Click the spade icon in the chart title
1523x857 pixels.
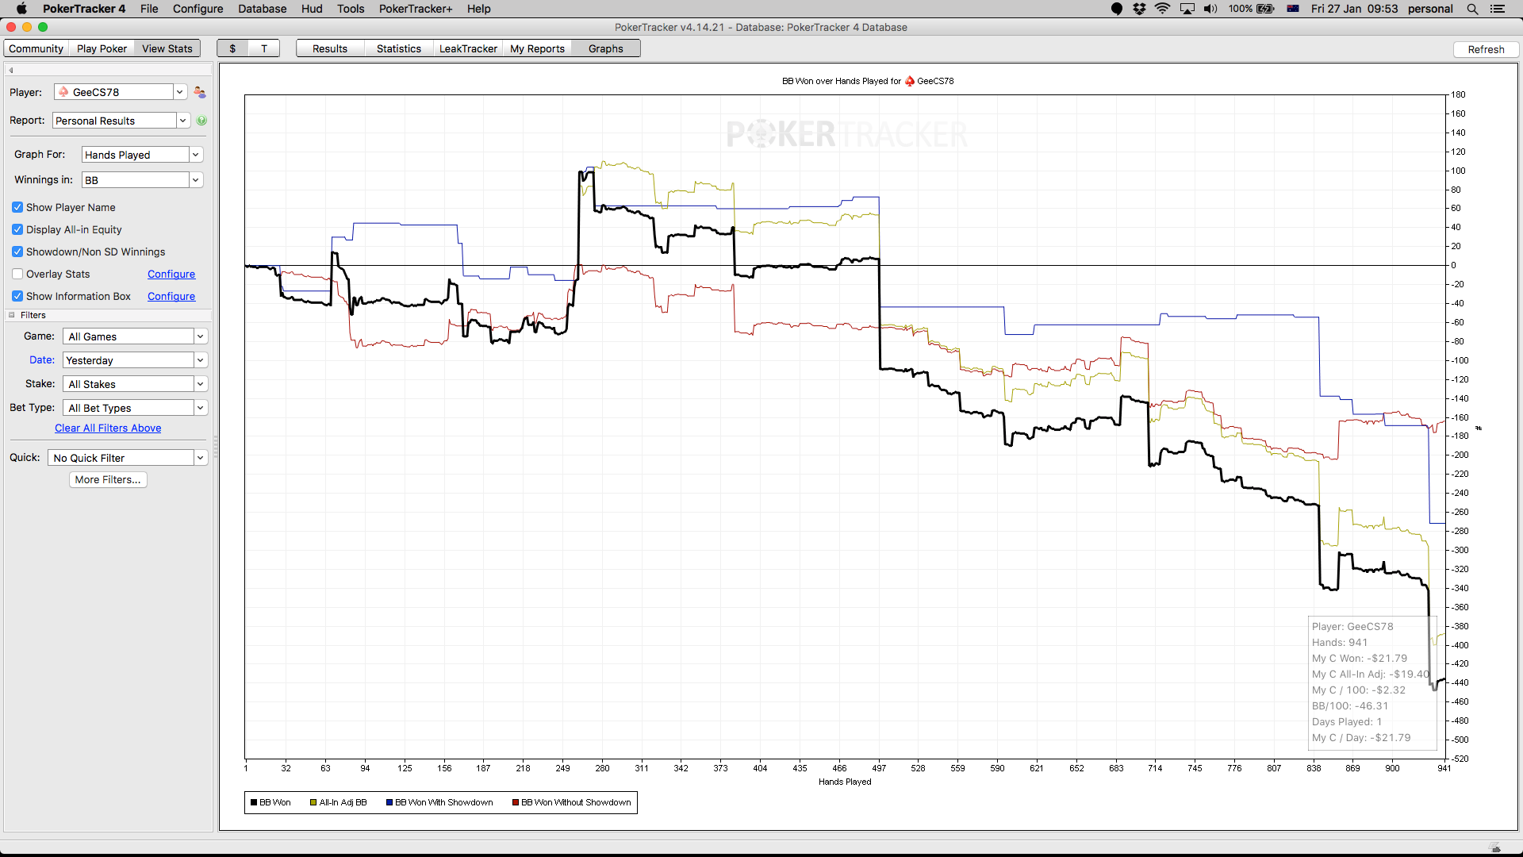(910, 81)
